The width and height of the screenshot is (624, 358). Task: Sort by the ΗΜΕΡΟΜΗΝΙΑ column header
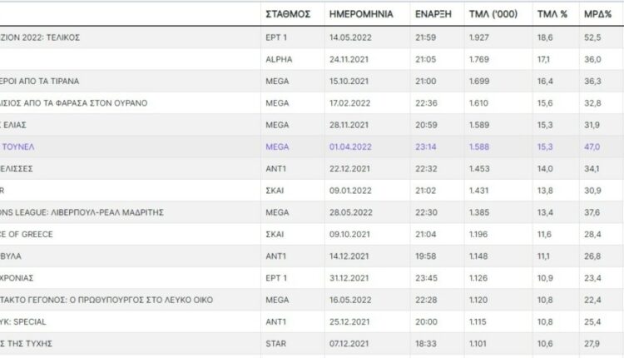tap(361, 14)
